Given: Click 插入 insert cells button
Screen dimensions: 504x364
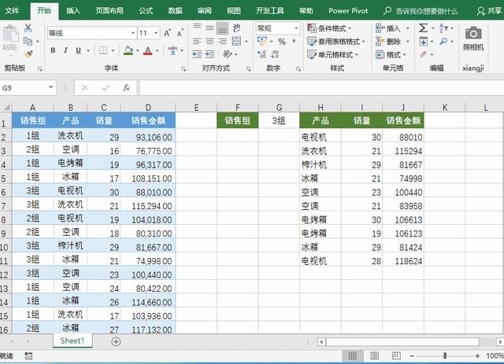Looking at the screenshot, I should (388, 28).
